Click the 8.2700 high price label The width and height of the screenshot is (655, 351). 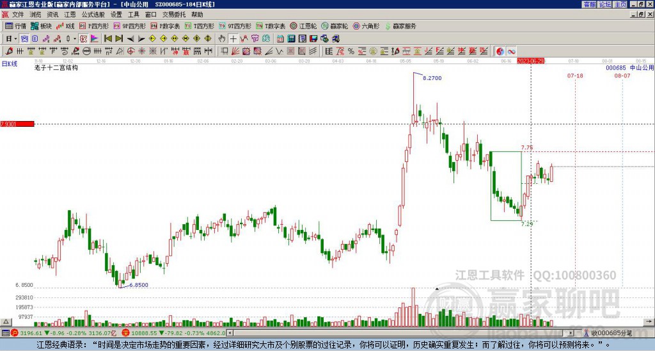point(432,78)
